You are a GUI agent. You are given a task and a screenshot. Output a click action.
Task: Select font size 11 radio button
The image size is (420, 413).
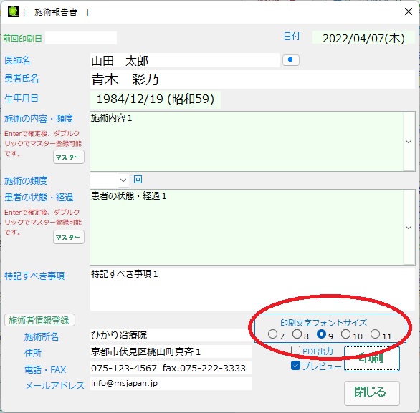375,334
